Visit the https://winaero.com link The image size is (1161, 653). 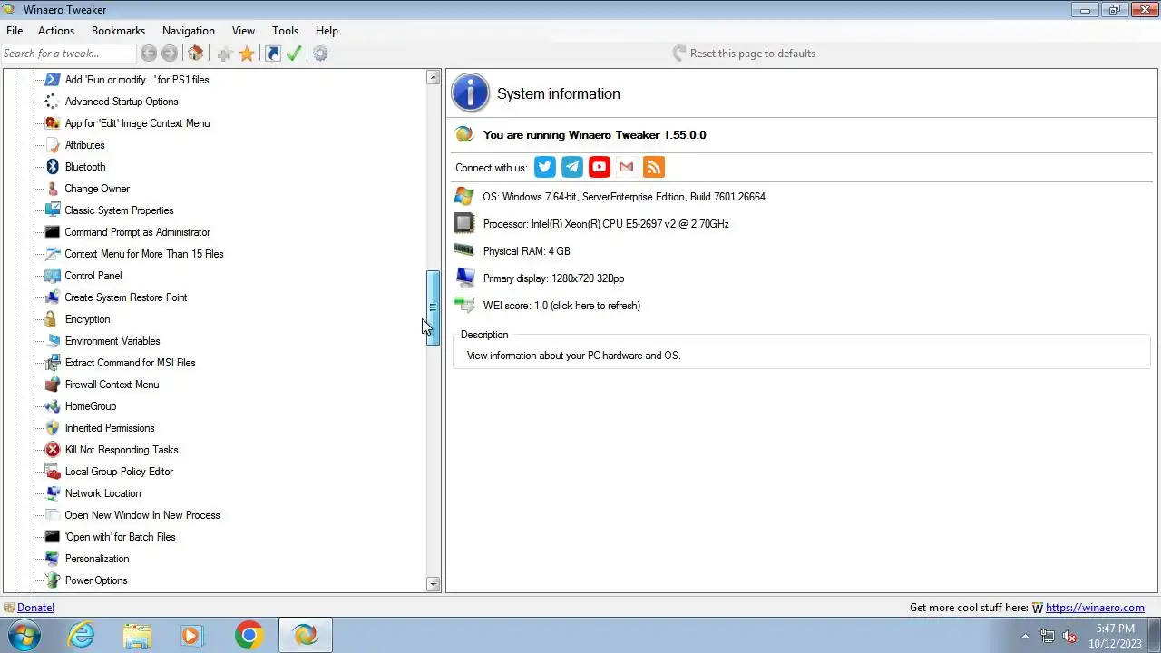pos(1095,608)
